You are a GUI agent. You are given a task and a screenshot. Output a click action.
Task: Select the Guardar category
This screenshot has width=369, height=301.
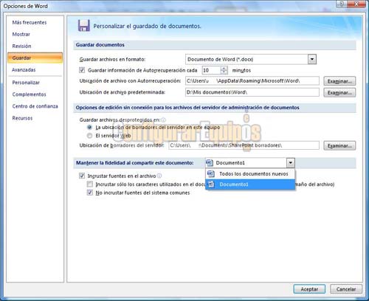point(35,58)
